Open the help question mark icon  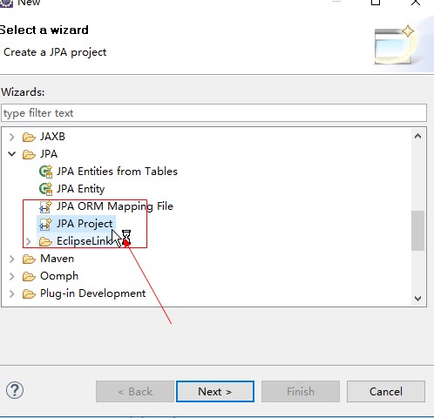pyautogui.click(x=15, y=391)
